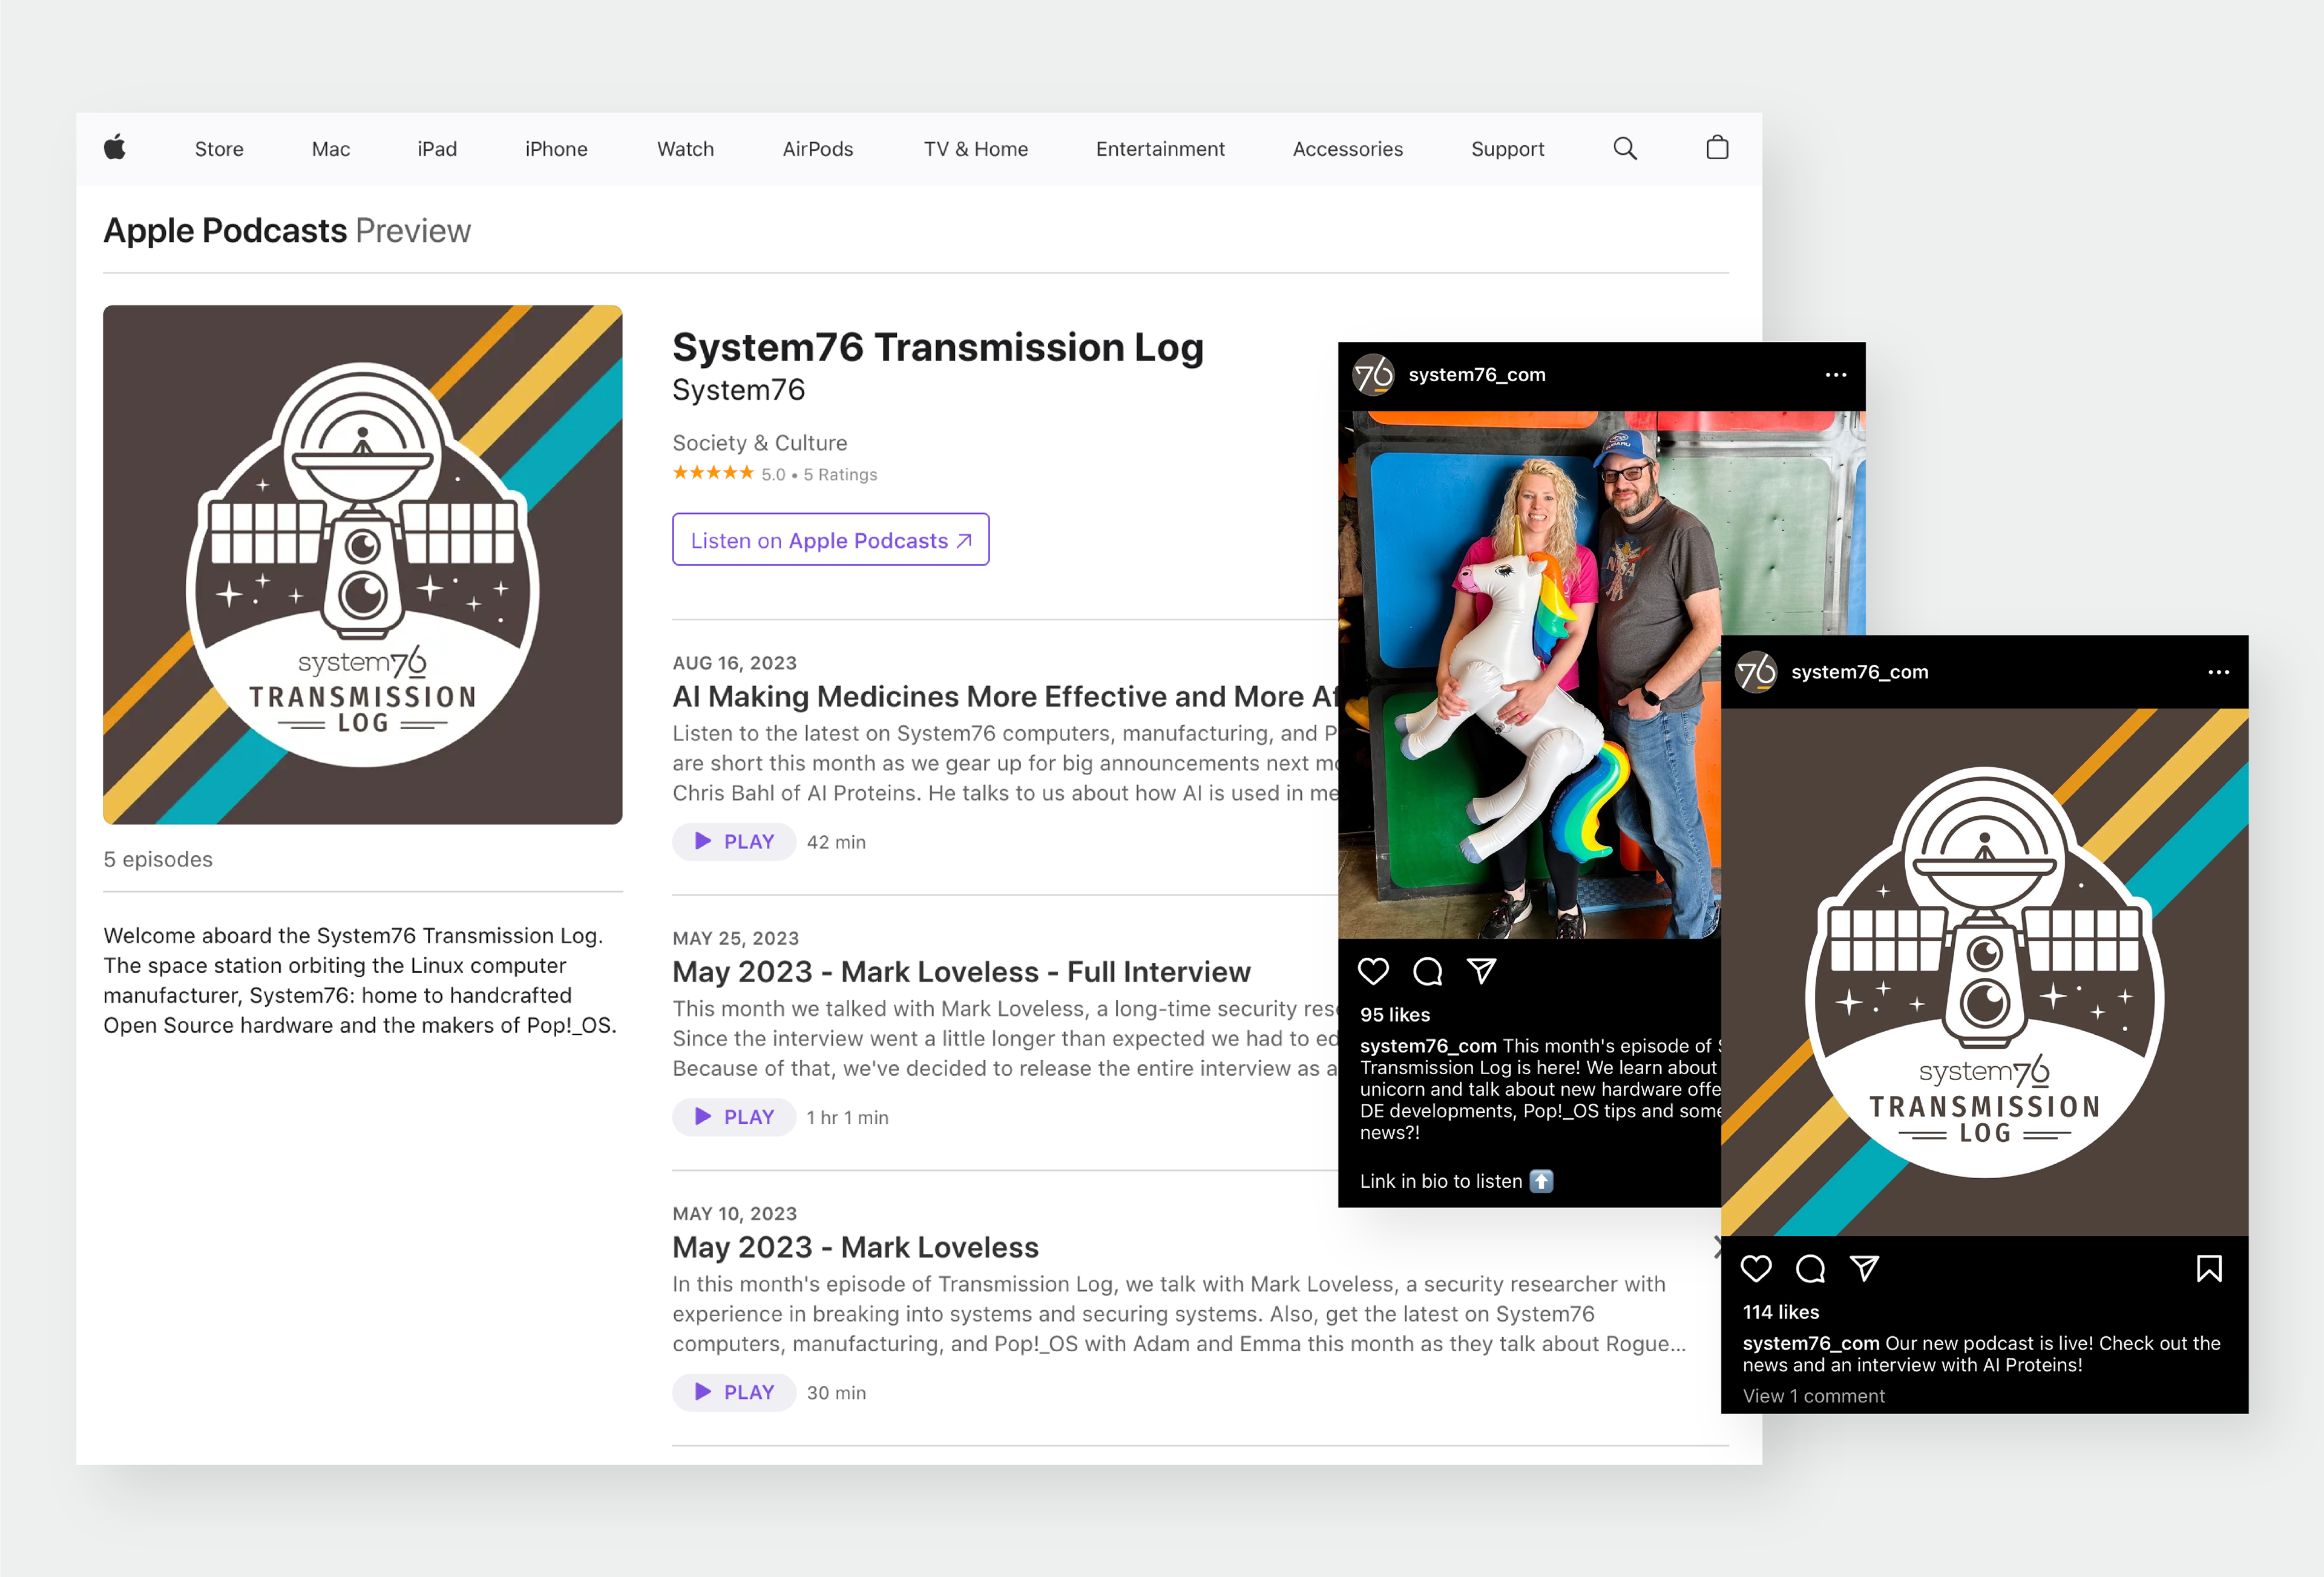The height and width of the screenshot is (1577, 2324).
Task: Click the Apple logo in navigation bar
Action: pos(115,148)
